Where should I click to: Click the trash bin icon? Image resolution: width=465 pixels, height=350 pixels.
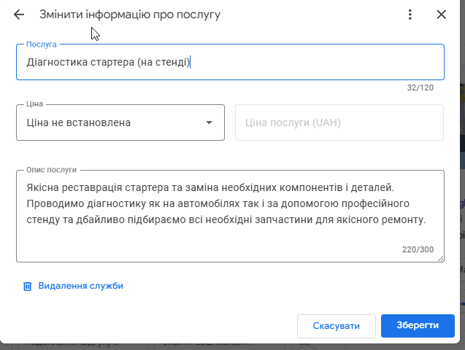point(27,287)
